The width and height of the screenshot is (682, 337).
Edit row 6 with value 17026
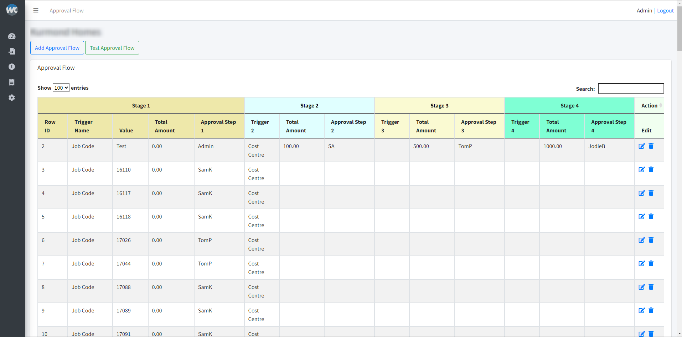[x=642, y=240]
